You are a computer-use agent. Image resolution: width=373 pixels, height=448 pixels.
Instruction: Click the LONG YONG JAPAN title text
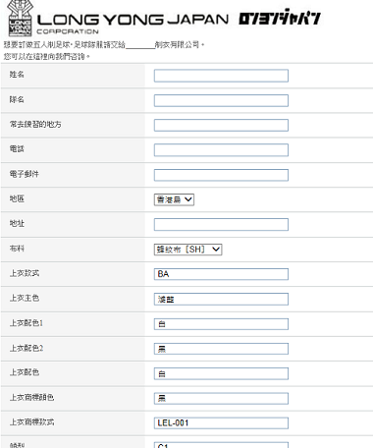133,20
